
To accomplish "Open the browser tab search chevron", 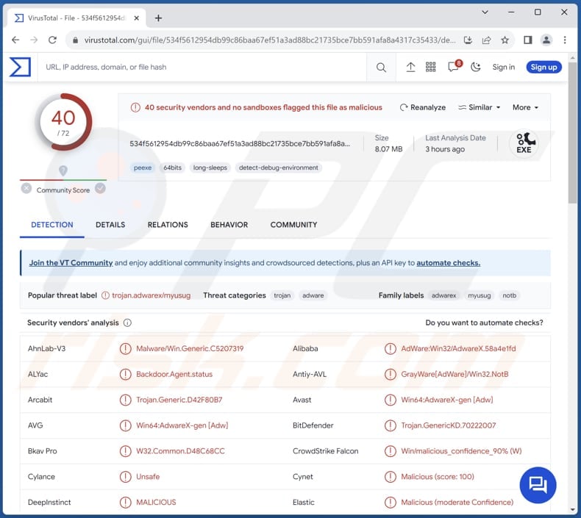I will pyautogui.click(x=485, y=12).
